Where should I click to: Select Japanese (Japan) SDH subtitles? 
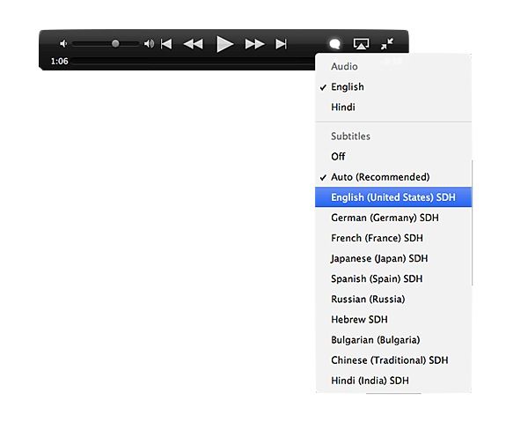[x=393, y=258]
